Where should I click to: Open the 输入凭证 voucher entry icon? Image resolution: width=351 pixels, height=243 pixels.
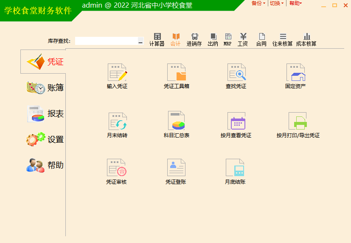[117, 73]
